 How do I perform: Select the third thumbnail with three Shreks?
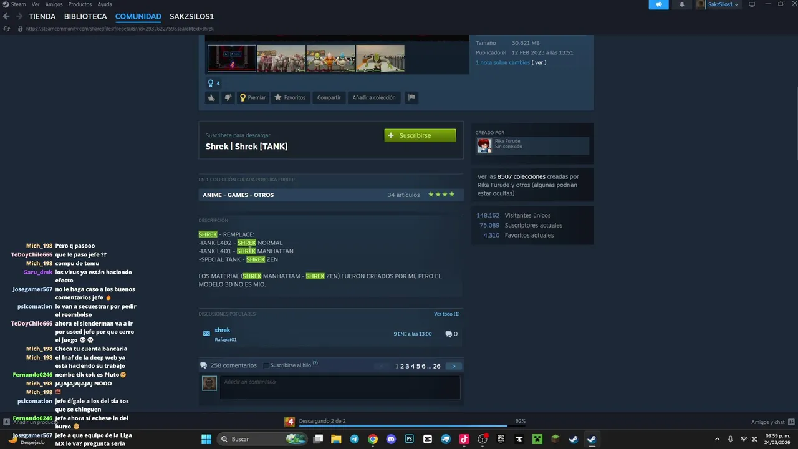tap(330, 58)
